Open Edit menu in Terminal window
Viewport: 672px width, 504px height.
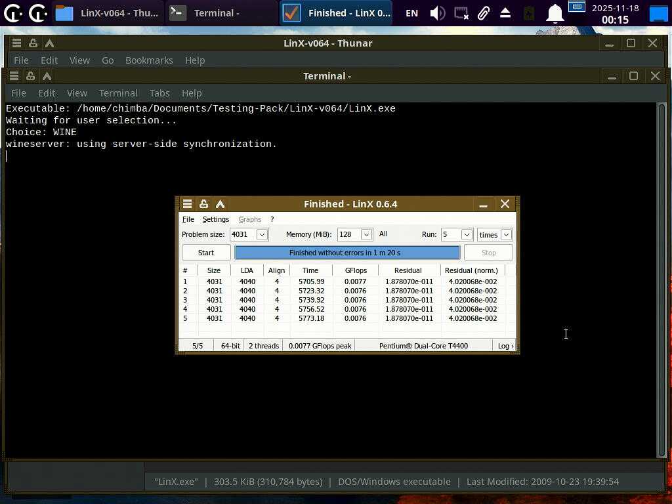point(47,93)
